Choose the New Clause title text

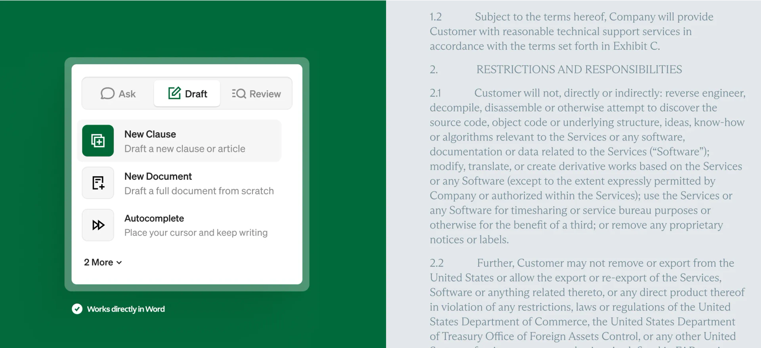tap(150, 134)
